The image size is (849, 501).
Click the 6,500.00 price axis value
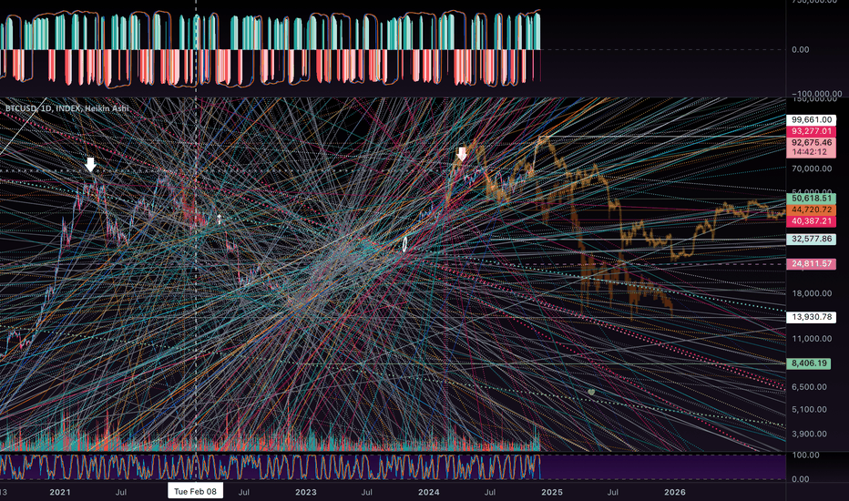[x=809, y=387]
